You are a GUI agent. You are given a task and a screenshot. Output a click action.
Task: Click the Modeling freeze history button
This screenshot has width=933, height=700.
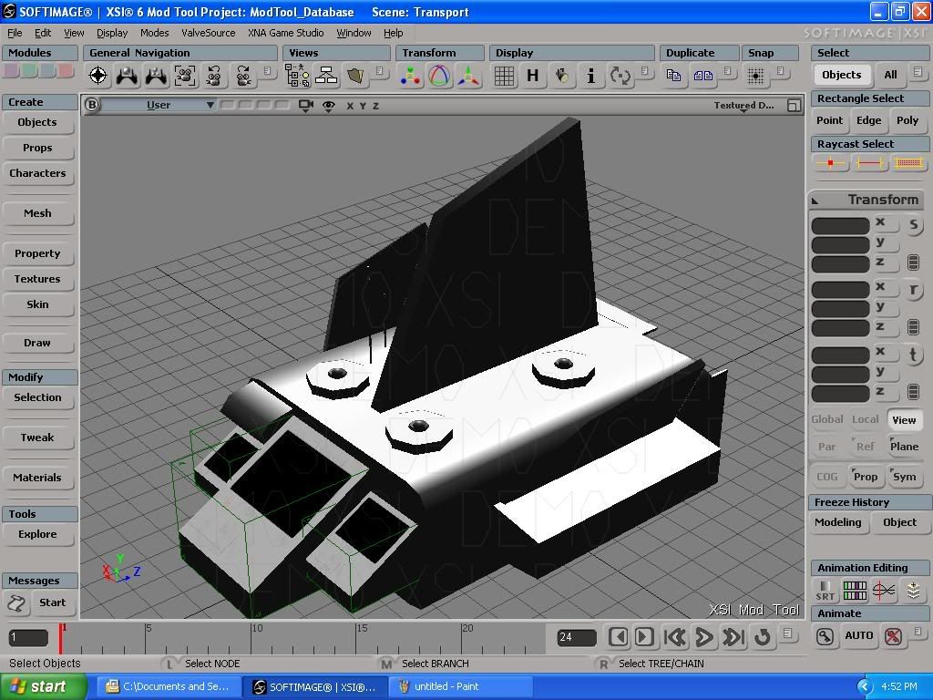(x=838, y=522)
